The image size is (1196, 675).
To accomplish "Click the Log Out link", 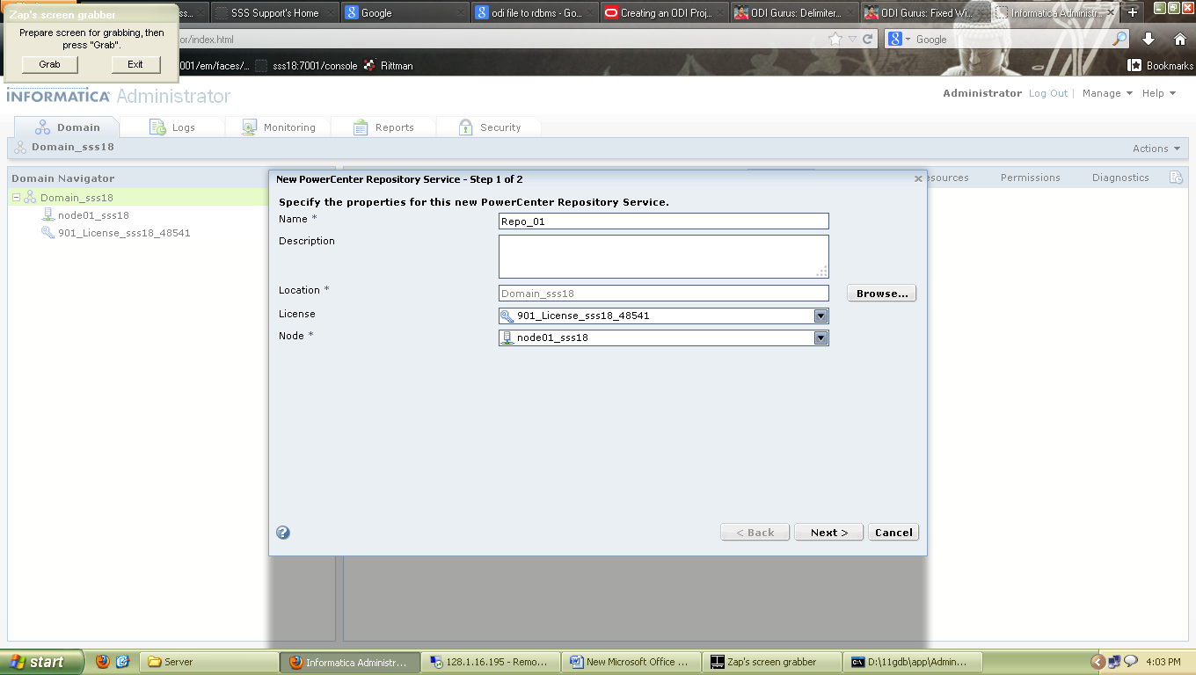I will pyautogui.click(x=1048, y=93).
